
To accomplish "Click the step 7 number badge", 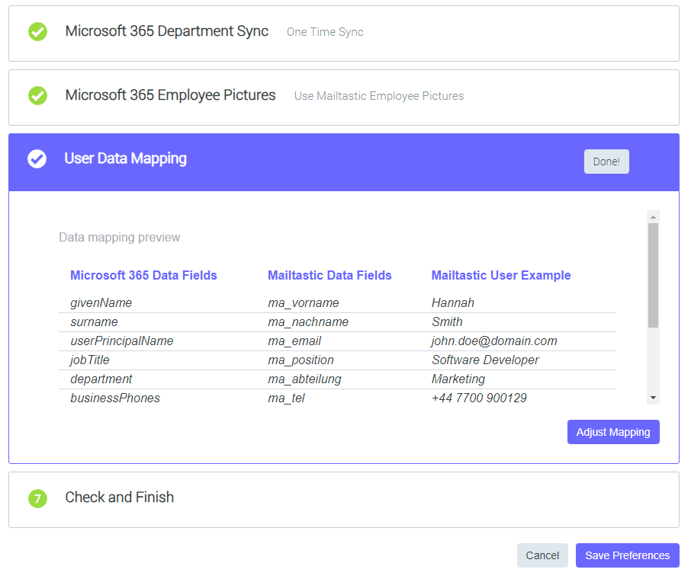I will coord(37,498).
